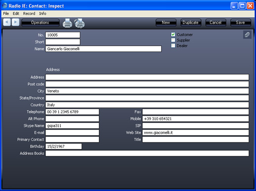Enable the Supplier checkbox
256x191 pixels.
(x=173, y=40)
